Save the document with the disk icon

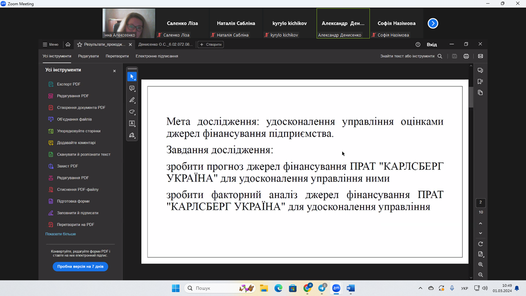455,57
